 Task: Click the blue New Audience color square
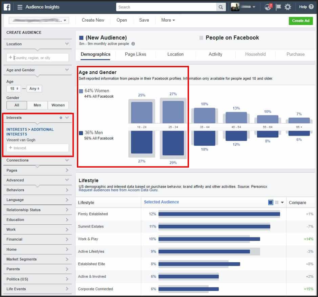pyautogui.click(x=81, y=38)
